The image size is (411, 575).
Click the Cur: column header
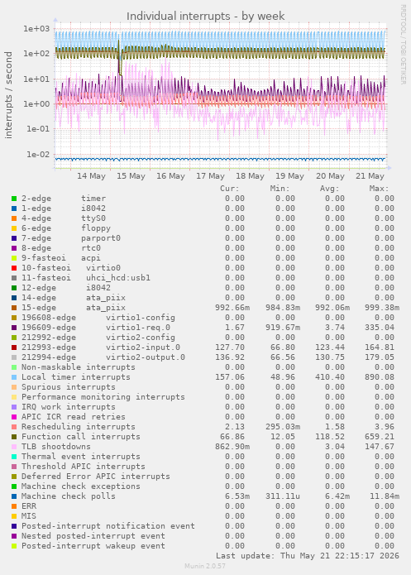pos(230,189)
